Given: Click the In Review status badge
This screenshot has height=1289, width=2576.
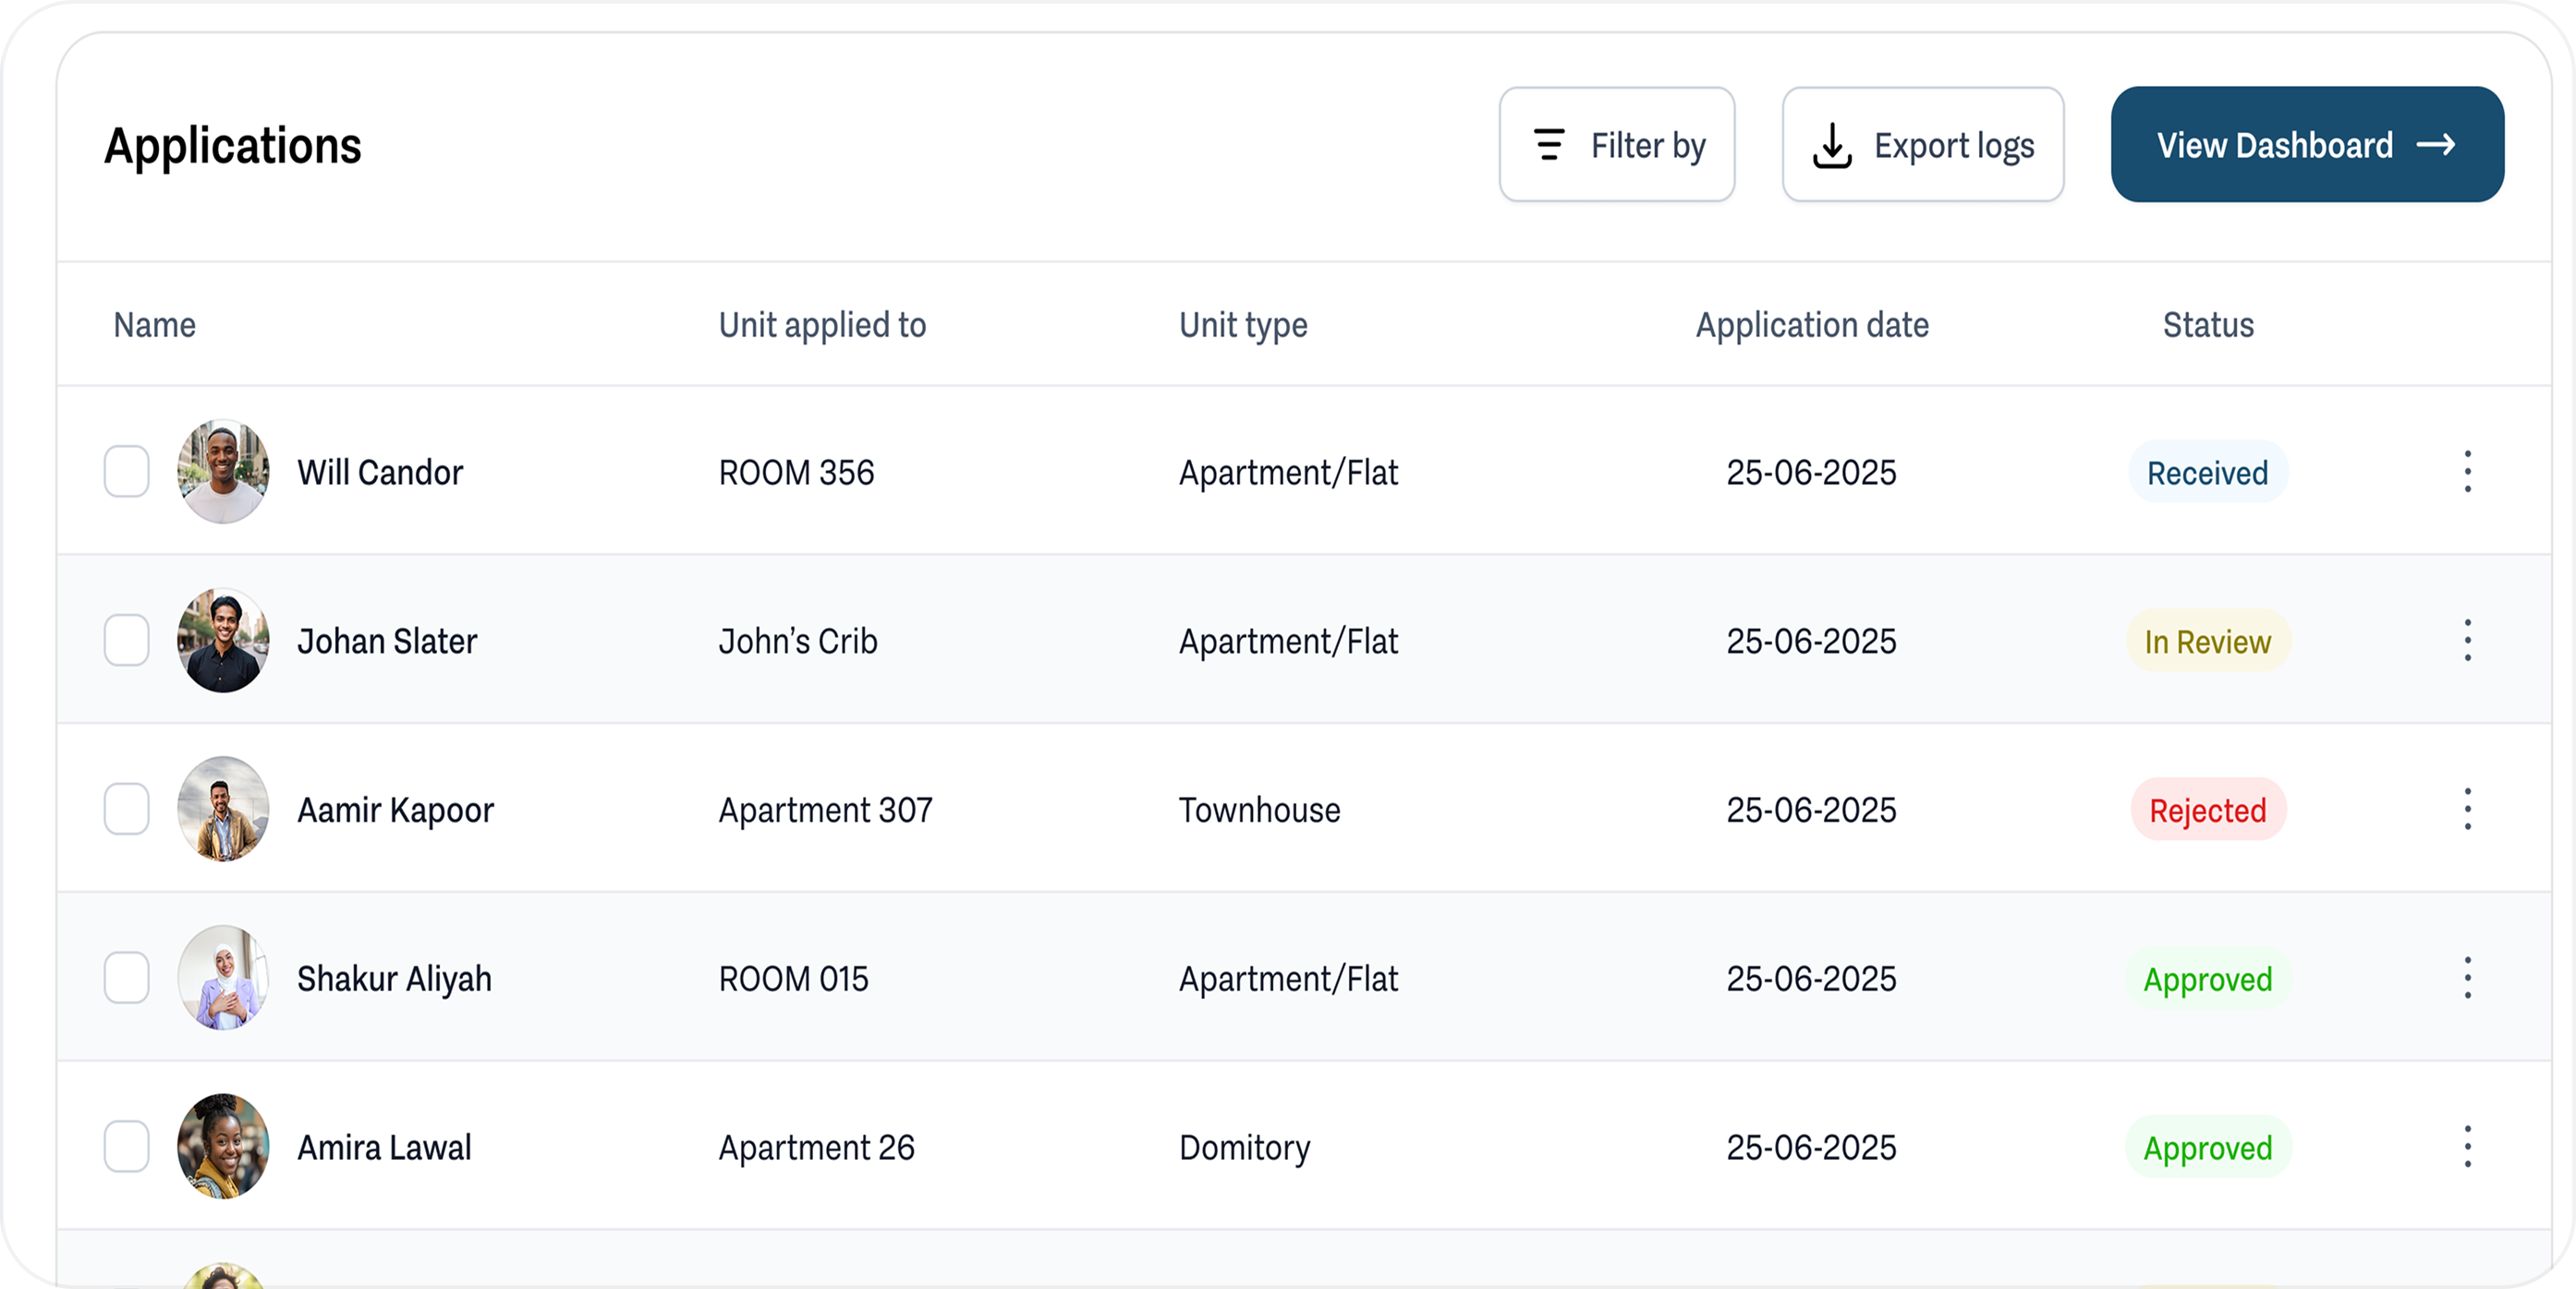Looking at the screenshot, I should (x=2207, y=642).
